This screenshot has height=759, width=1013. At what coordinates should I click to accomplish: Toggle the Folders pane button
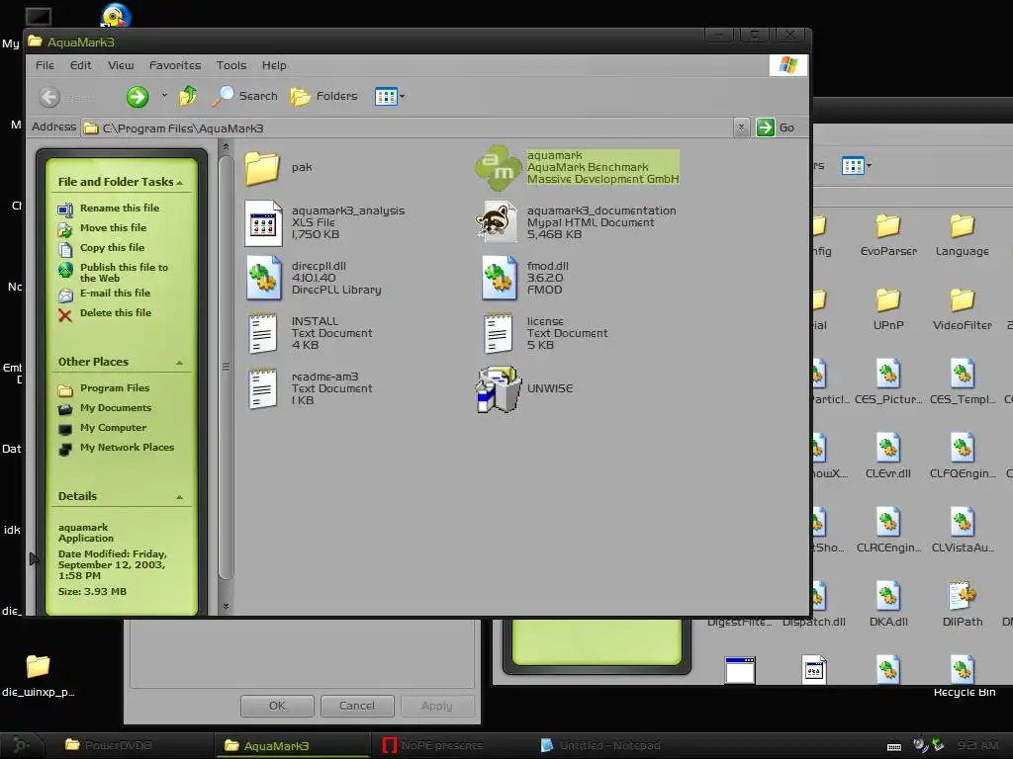pyautogui.click(x=323, y=96)
